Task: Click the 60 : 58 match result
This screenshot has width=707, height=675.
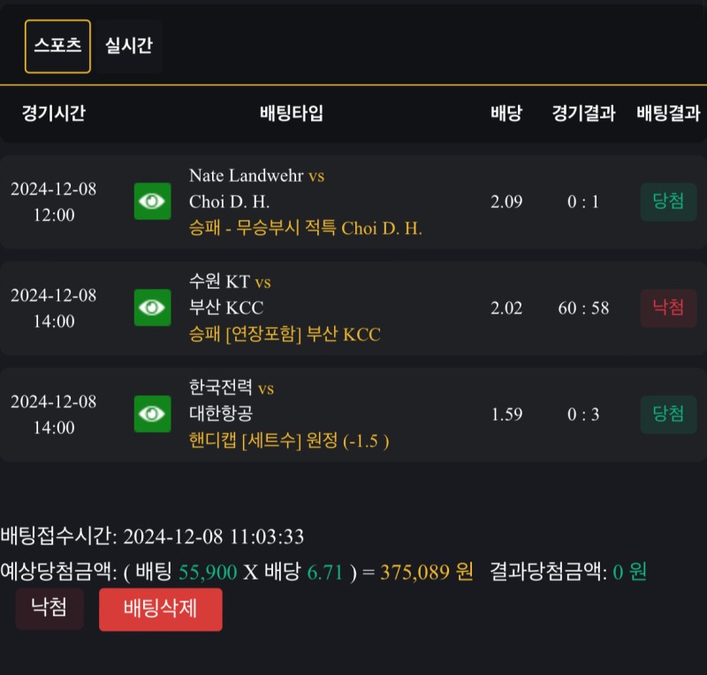Action: coord(583,308)
